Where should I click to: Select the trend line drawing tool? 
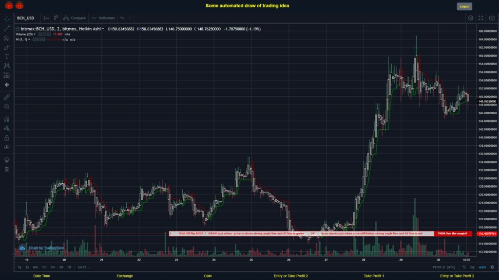(7, 29)
